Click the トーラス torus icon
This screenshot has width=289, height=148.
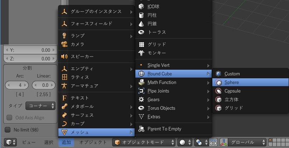coord(141,32)
